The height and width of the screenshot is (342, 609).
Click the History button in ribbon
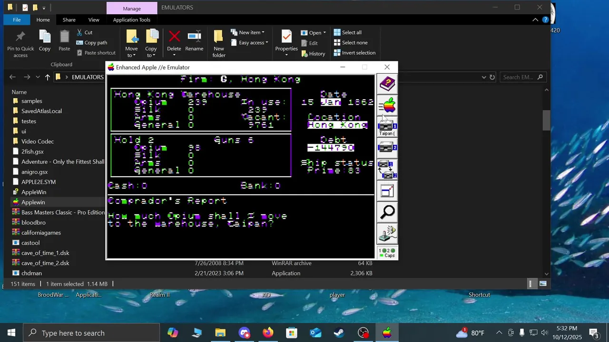coord(313,53)
